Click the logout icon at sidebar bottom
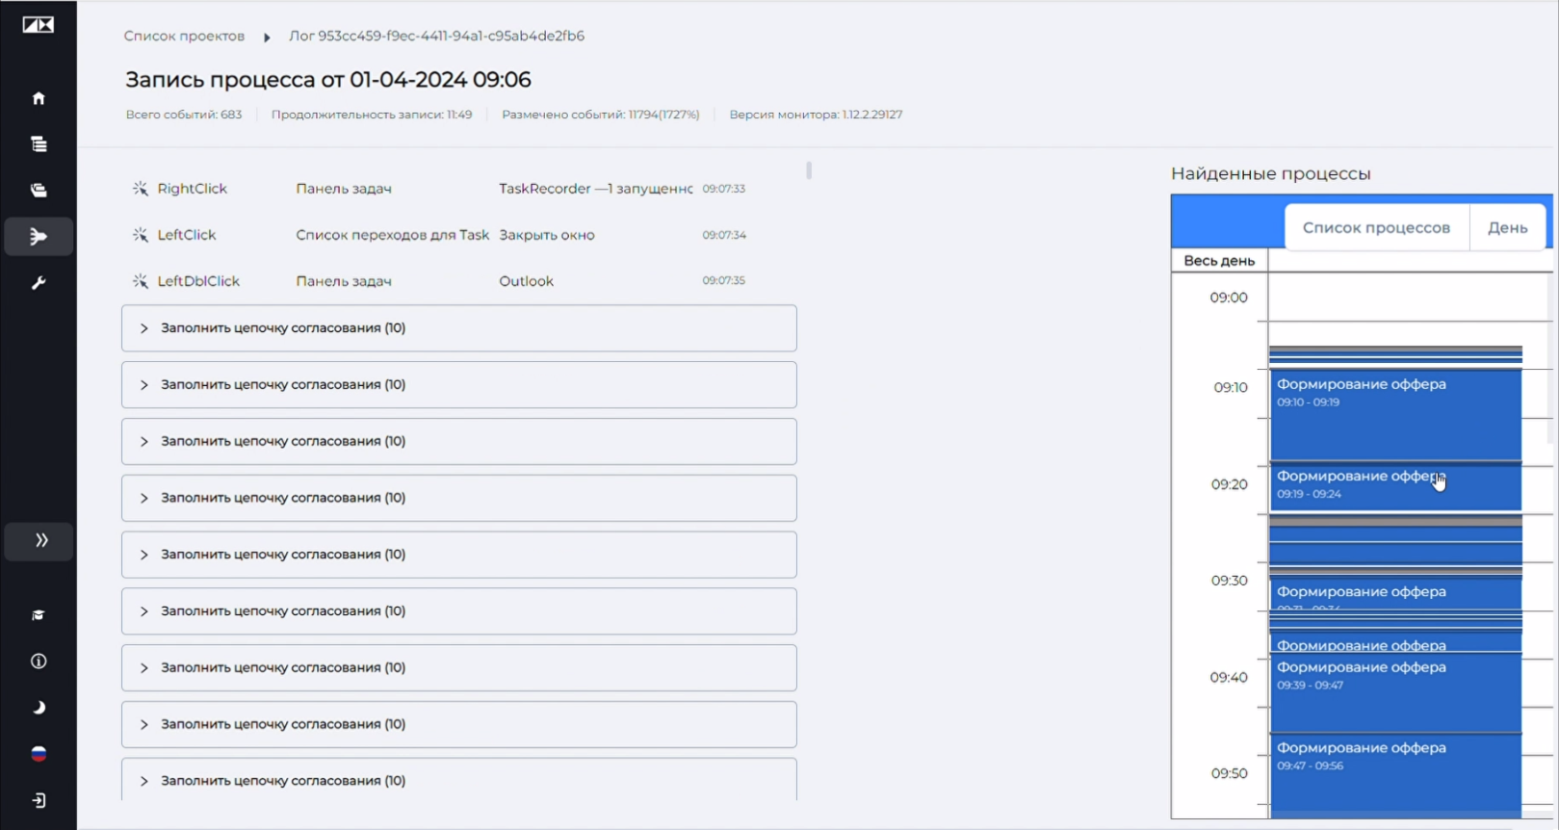The image size is (1559, 830). tap(39, 800)
